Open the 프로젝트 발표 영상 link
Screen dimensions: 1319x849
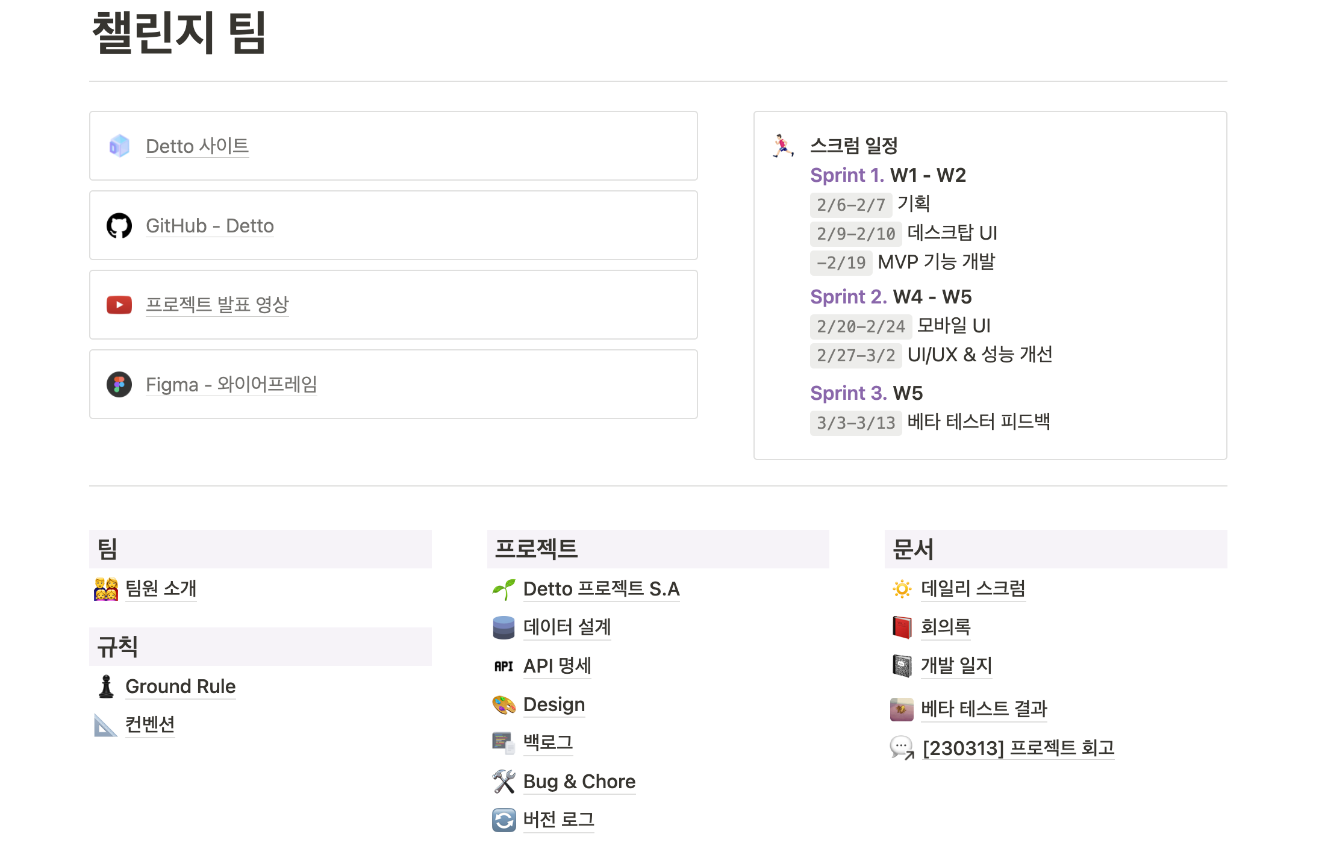(217, 305)
